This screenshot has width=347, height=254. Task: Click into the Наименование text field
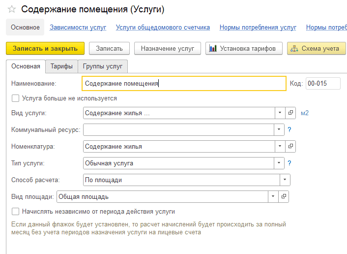pyautogui.click(x=184, y=84)
